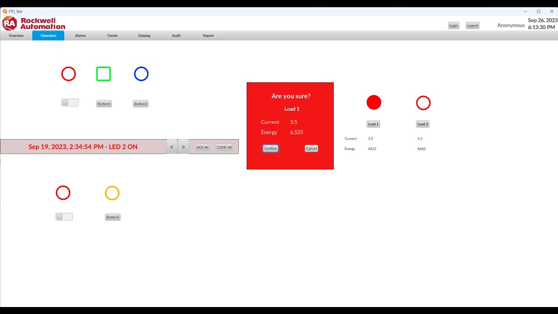Switch to the Report tab
558x314 pixels.
tap(208, 35)
